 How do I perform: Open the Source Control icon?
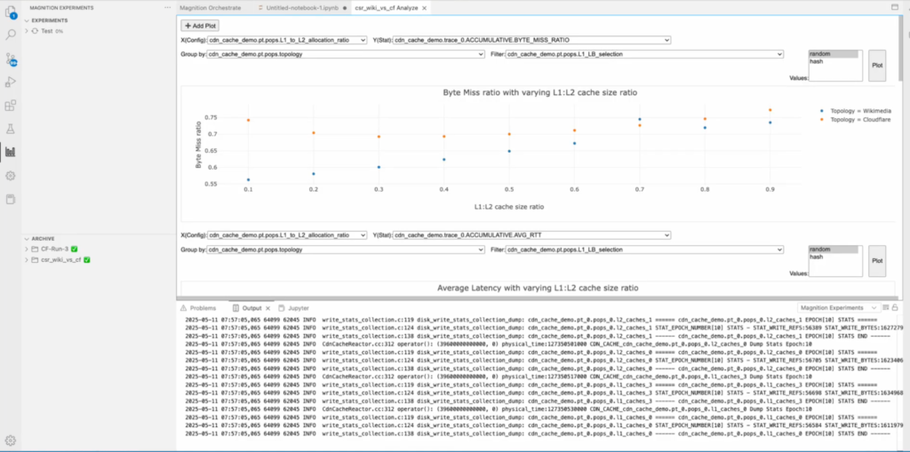11,59
